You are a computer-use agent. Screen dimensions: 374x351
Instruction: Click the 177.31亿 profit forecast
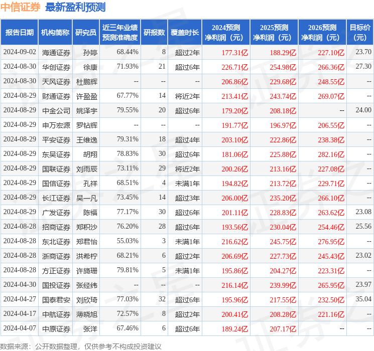click(235, 53)
